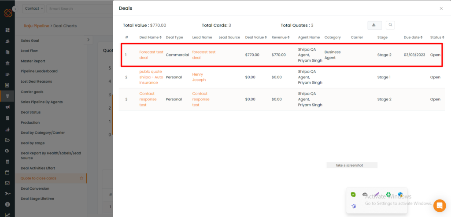
Task: Select Deal Stage Lifetime report
Action: (37, 199)
